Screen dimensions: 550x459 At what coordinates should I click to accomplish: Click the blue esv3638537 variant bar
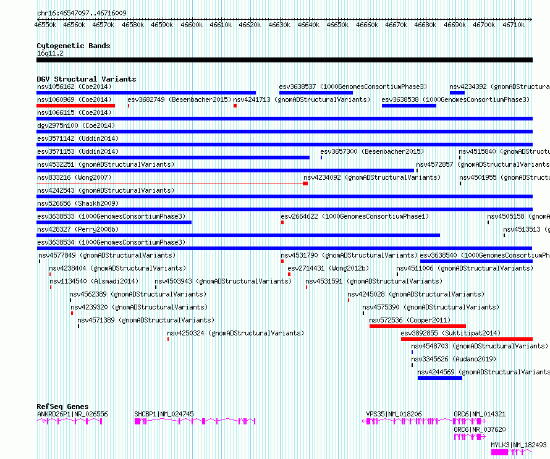tap(316, 93)
